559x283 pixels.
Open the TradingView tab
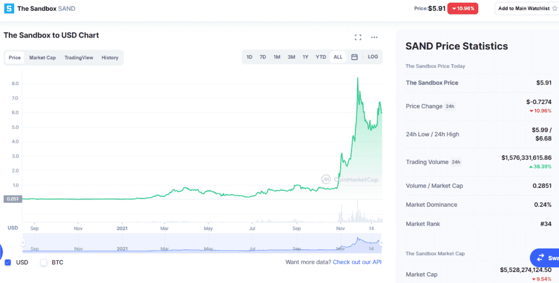tap(79, 58)
